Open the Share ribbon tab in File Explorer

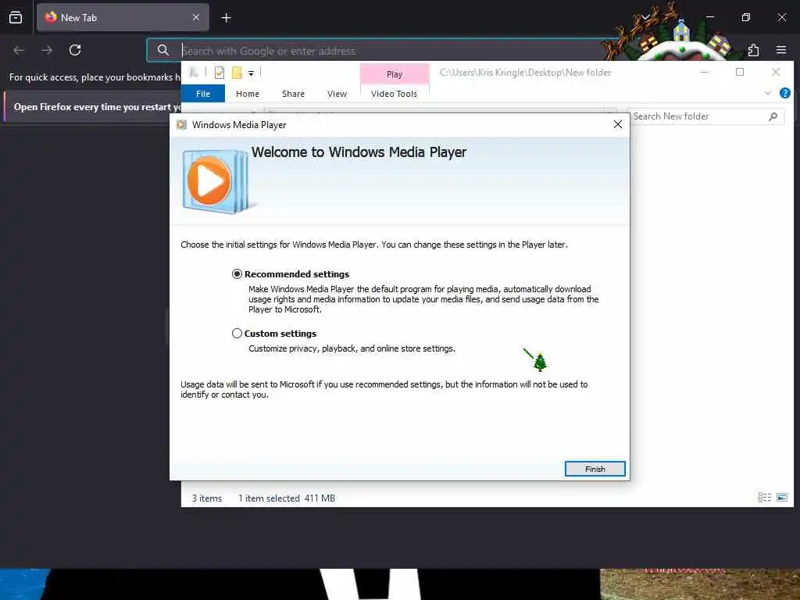coord(294,94)
